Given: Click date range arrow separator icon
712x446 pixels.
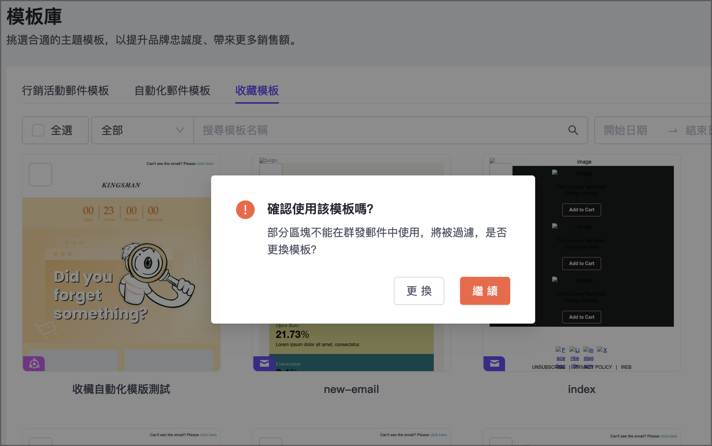Looking at the screenshot, I should tap(673, 131).
